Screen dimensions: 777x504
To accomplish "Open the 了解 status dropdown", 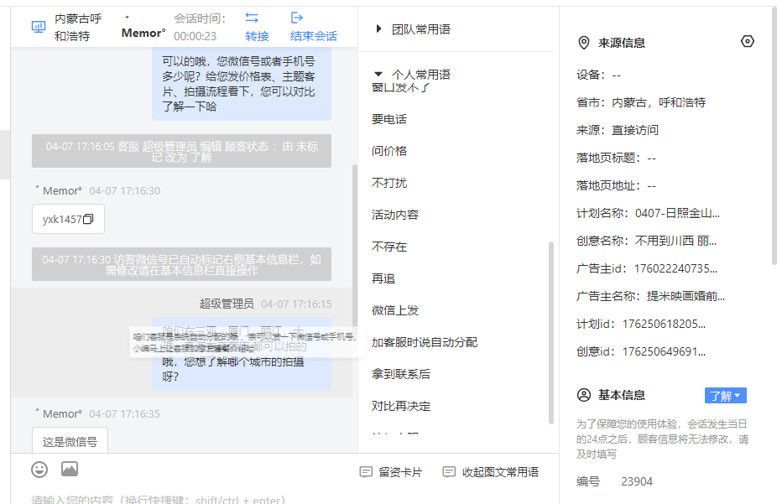I will [x=726, y=396].
